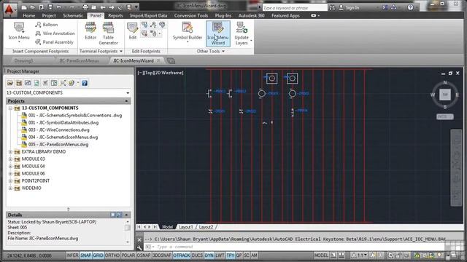The width and height of the screenshot is (467, 262).
Task: Click the annotation scale 1:1 dropdown
Action: pyautogui.click(x=359, y=255)
